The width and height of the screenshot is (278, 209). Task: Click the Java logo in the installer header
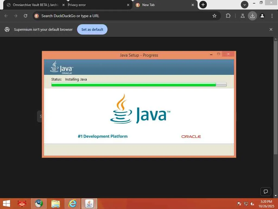tap(62, 67)
